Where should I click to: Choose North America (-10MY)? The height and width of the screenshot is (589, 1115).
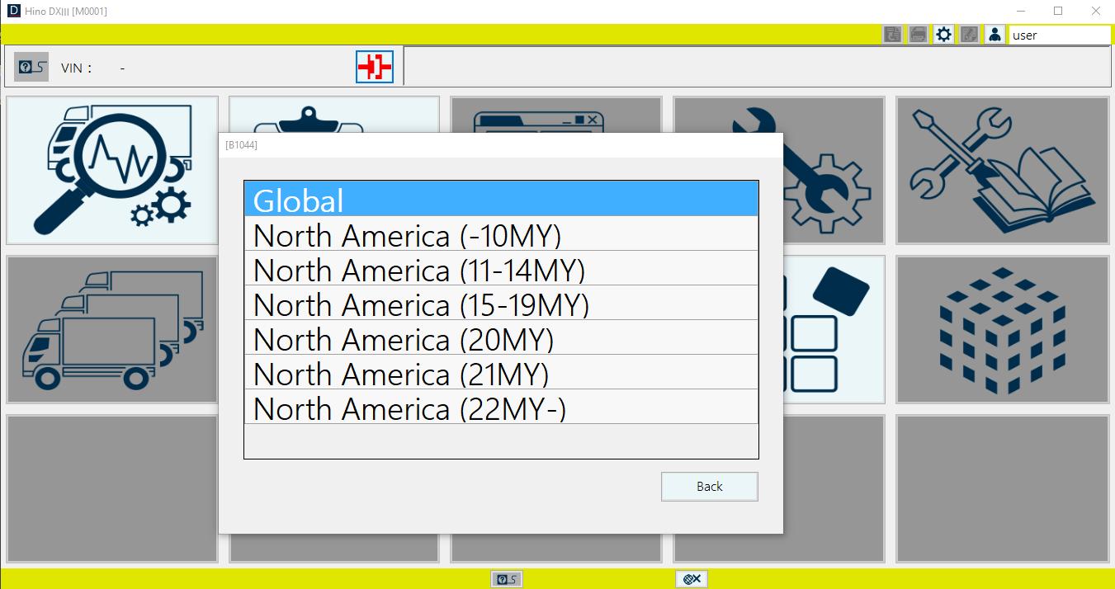(501, 233)
